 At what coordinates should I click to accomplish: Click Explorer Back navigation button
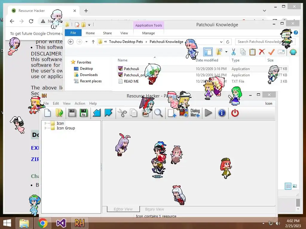71,42
